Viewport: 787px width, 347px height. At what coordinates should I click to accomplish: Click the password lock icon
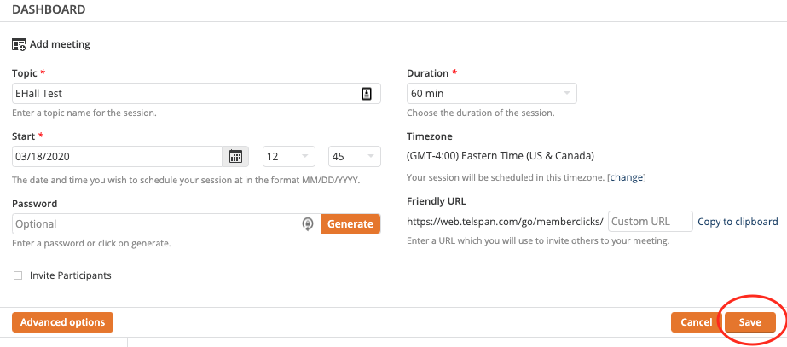[308, 224]
